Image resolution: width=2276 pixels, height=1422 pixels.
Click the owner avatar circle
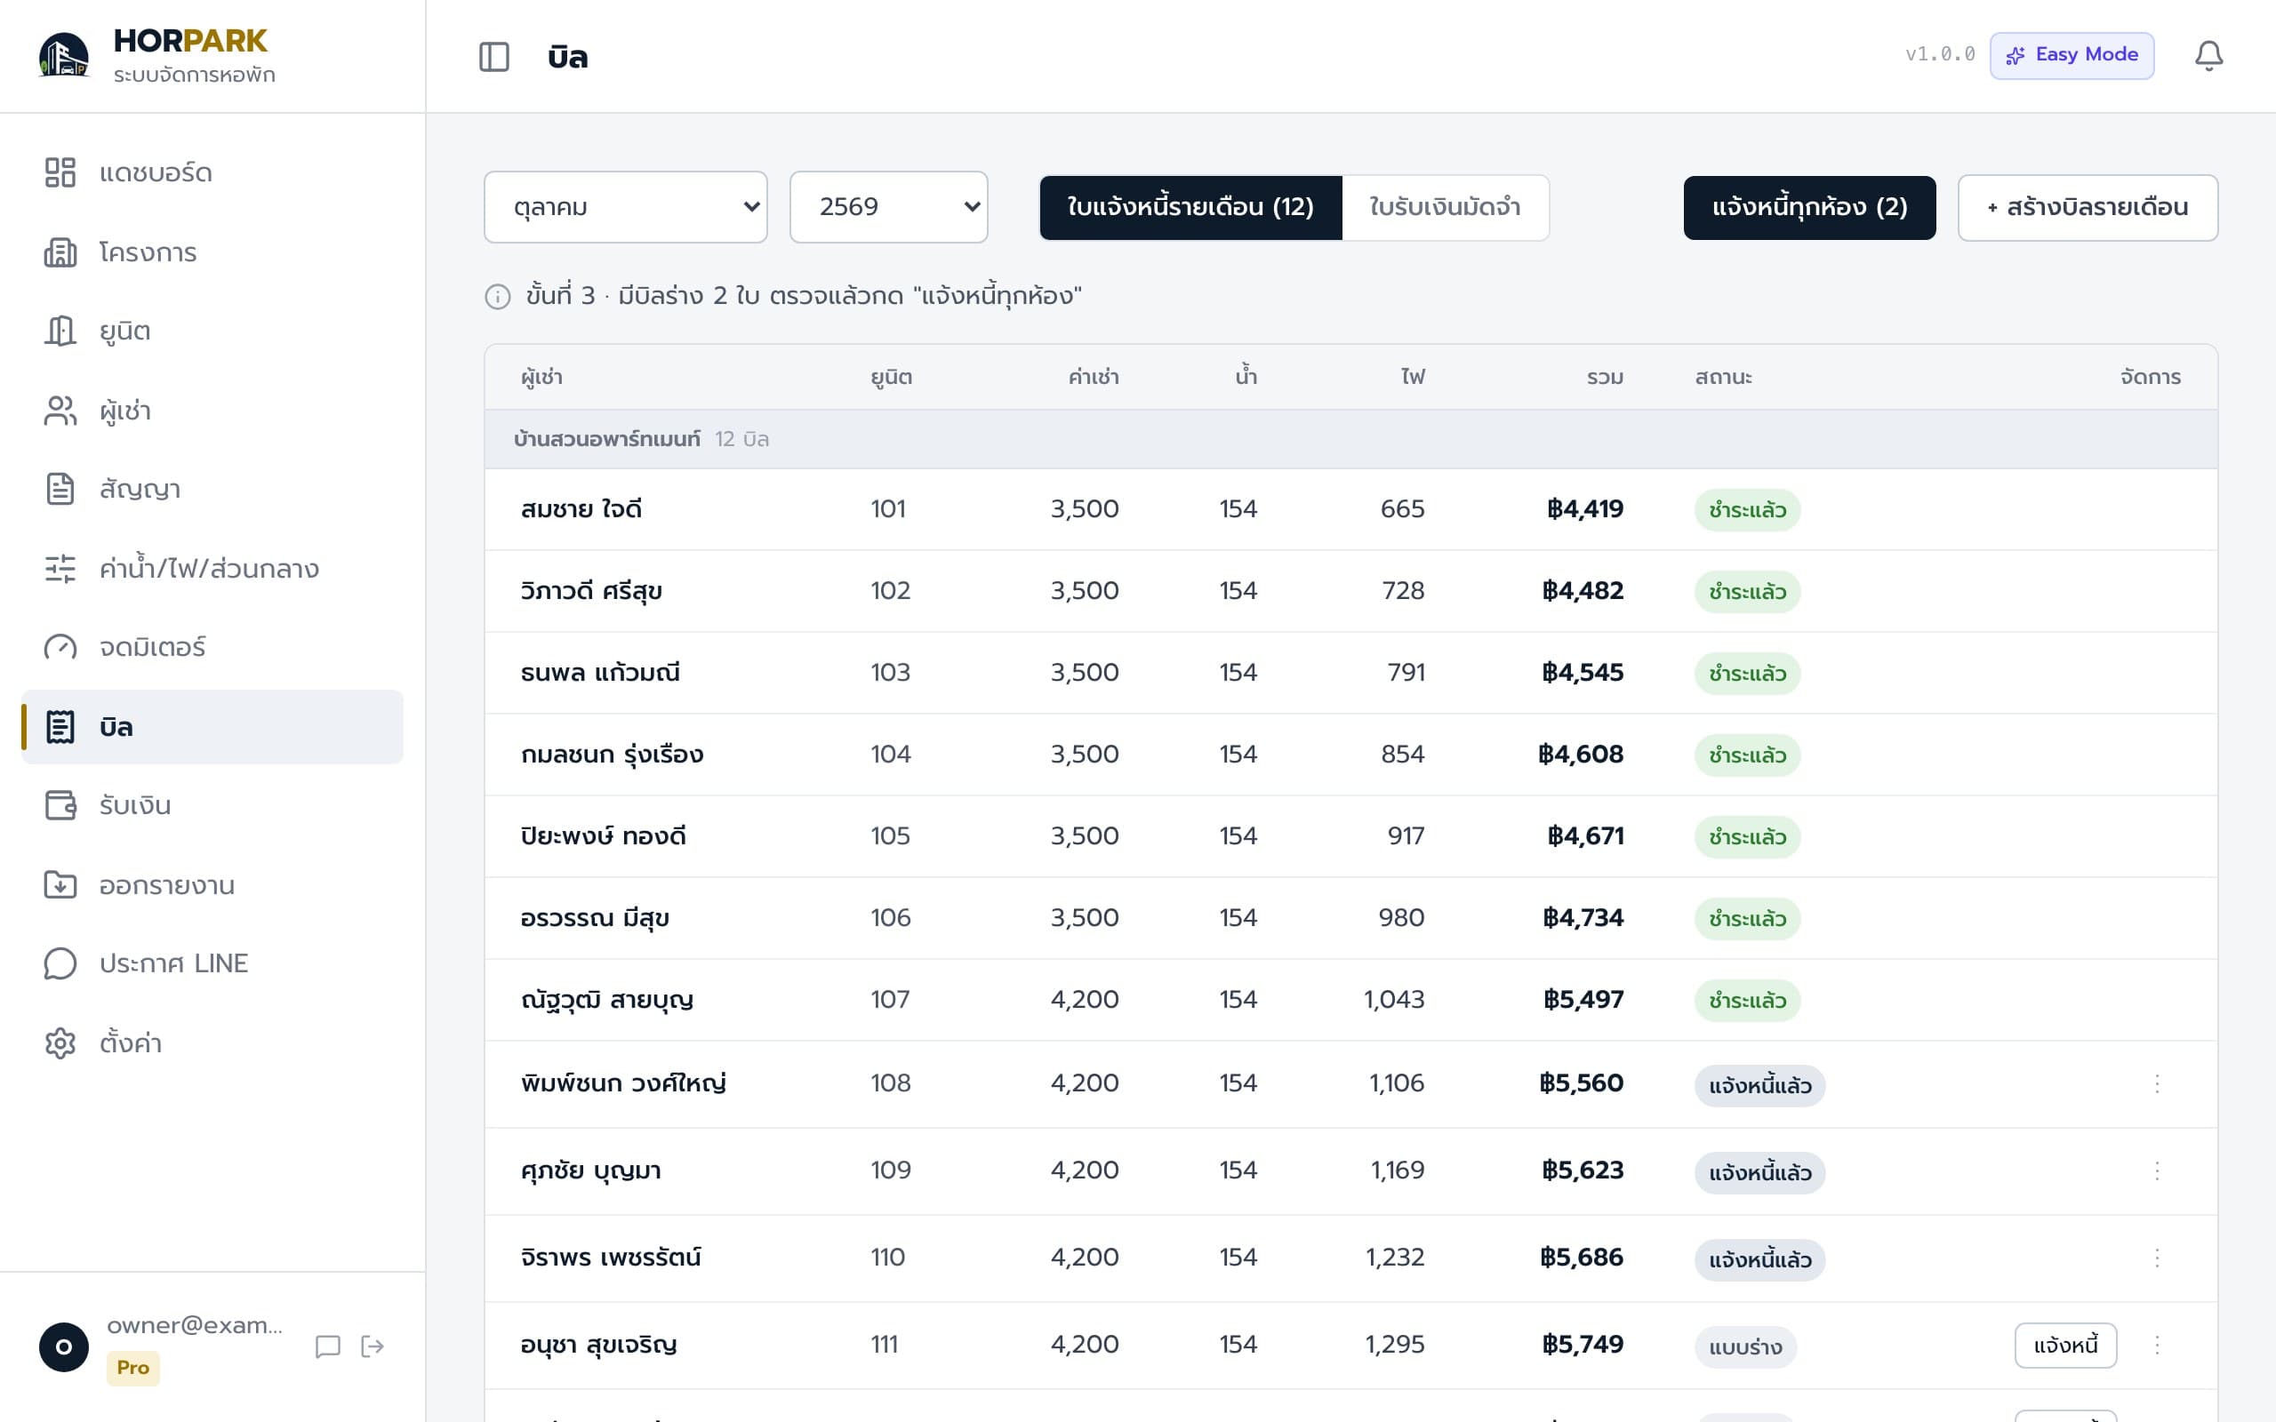tap(64, 1346)
